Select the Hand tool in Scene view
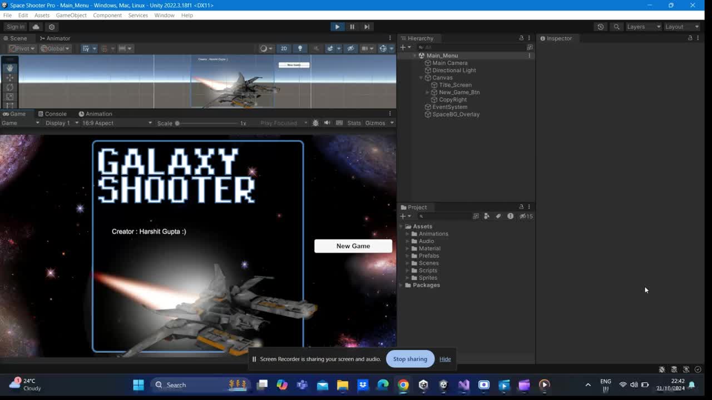The height and width of the screenshot is (400, 712). [10, 68]
